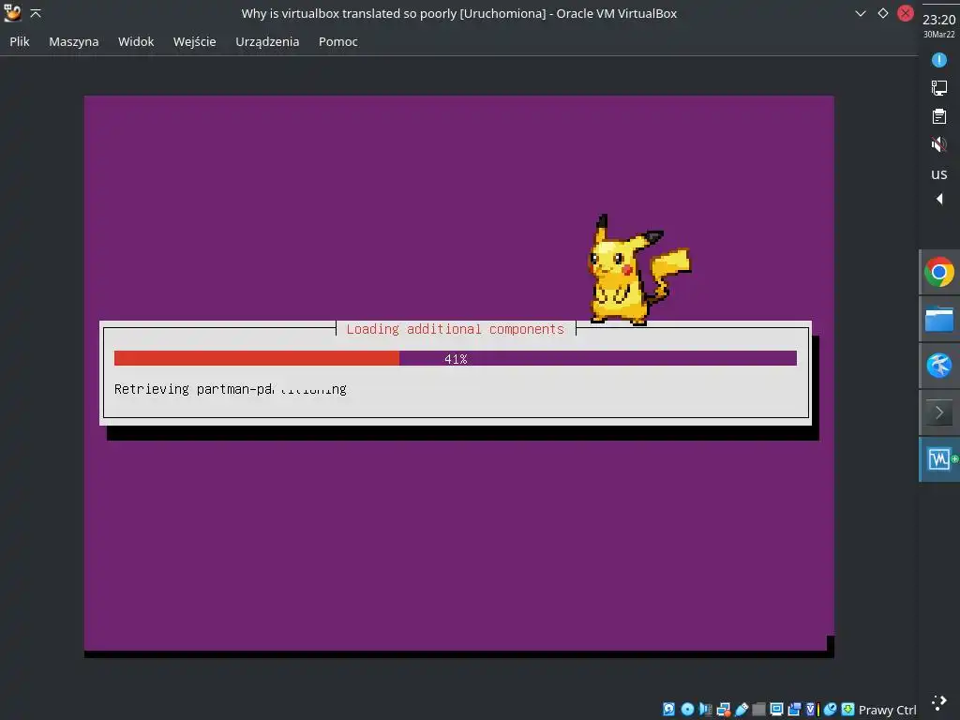Click the keyboard capture green arrow icon
The height and width of the screenshot is (720, 960).
point(847,709)
